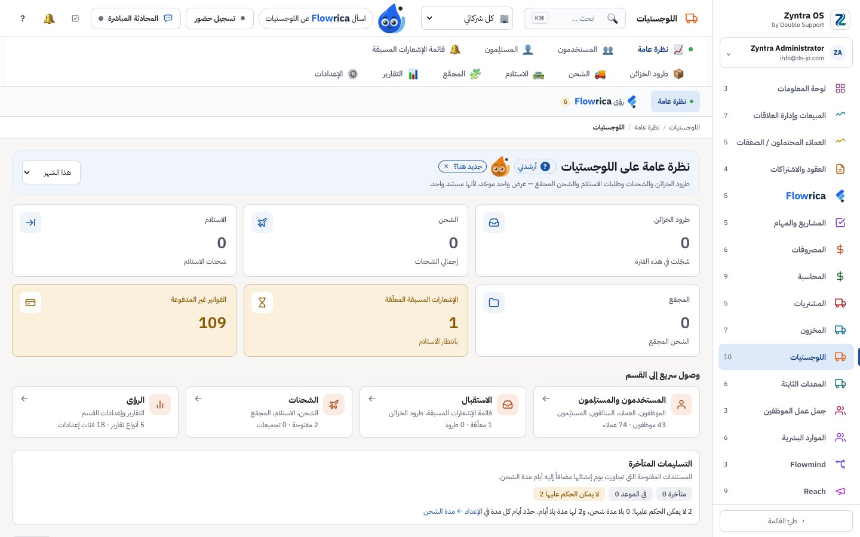Open the notifications bell icon
Viewport: 860px width, 537px height.
(x=50, y=18)
